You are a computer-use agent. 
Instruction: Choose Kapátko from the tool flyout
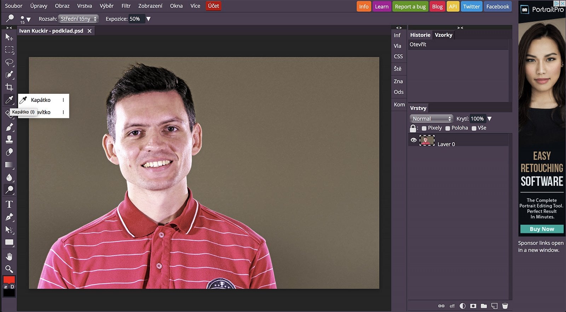pos(44,100)
